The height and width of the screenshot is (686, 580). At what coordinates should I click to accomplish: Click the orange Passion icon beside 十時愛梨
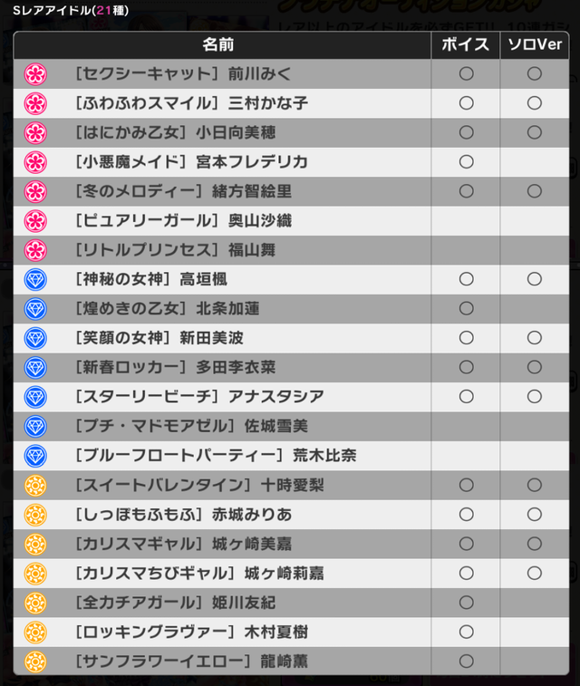(35, 485)
